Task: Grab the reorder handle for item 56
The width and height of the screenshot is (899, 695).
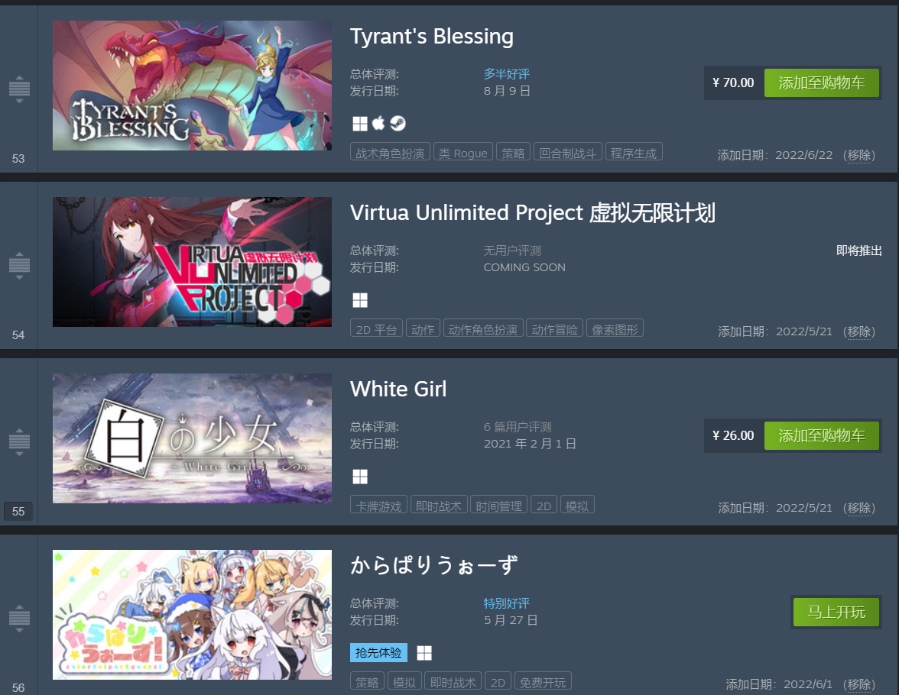Action: 20,618
